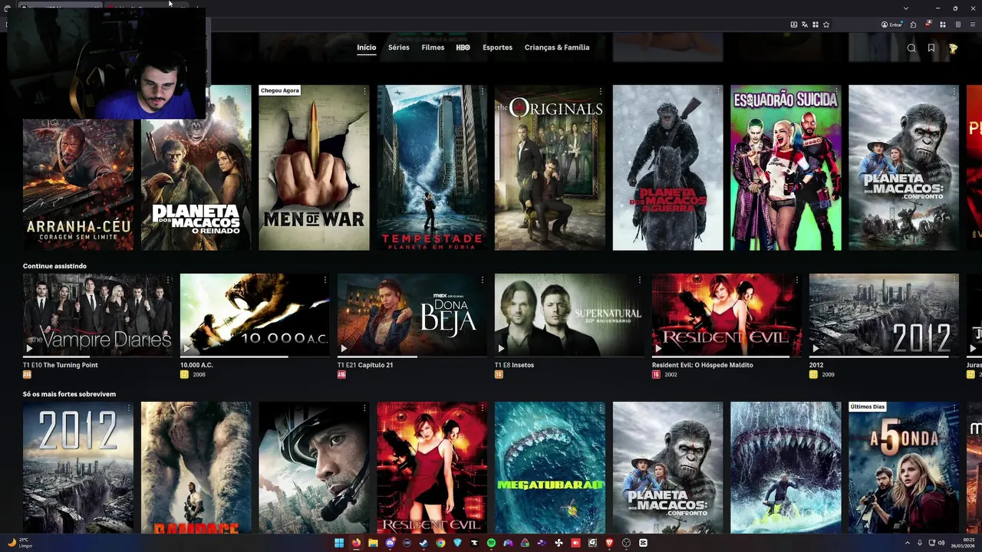
Task: Bookmark this page with the star icon
Action: (826, 25)
